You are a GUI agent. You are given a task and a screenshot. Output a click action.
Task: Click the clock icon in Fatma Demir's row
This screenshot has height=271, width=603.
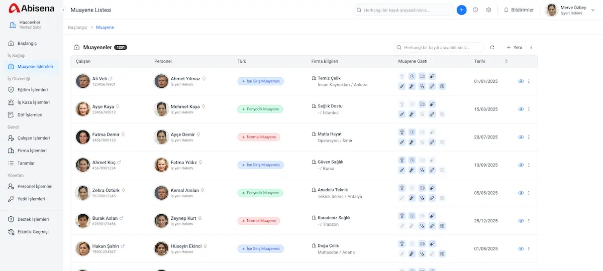pos(412,132)
